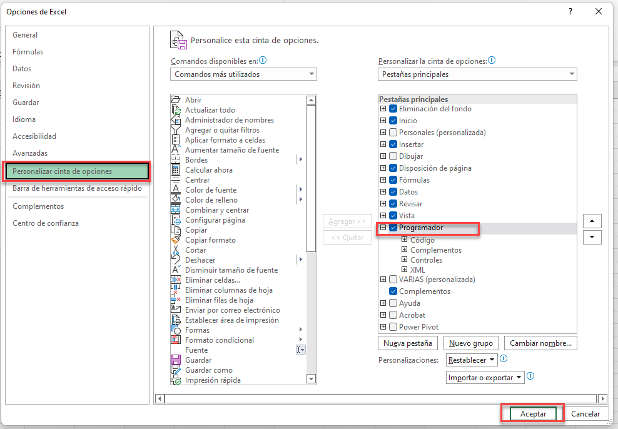
Task: Switch to Centro de confianza category
Action: click(46, 223)
